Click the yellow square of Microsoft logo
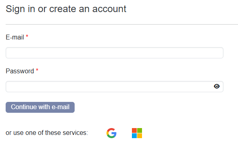This screenshot has height=147, width=238. tap(140, 136)
